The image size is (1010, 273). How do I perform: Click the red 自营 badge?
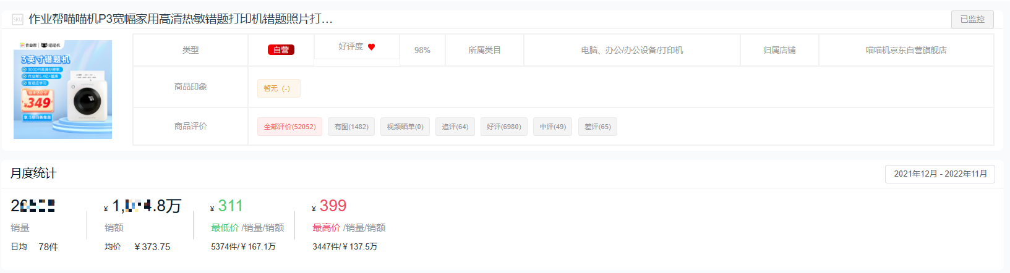click(281, 50)
